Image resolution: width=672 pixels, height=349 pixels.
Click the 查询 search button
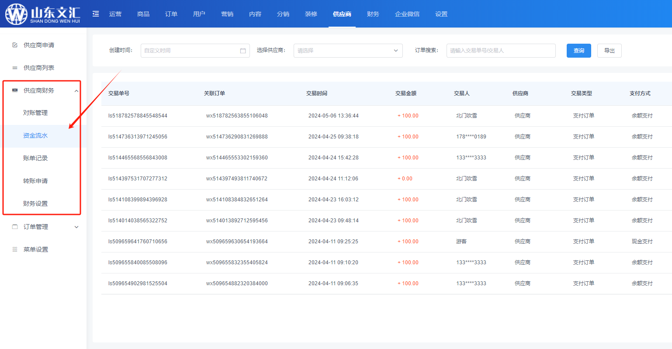pyautogui.click(x=579, y=51)
